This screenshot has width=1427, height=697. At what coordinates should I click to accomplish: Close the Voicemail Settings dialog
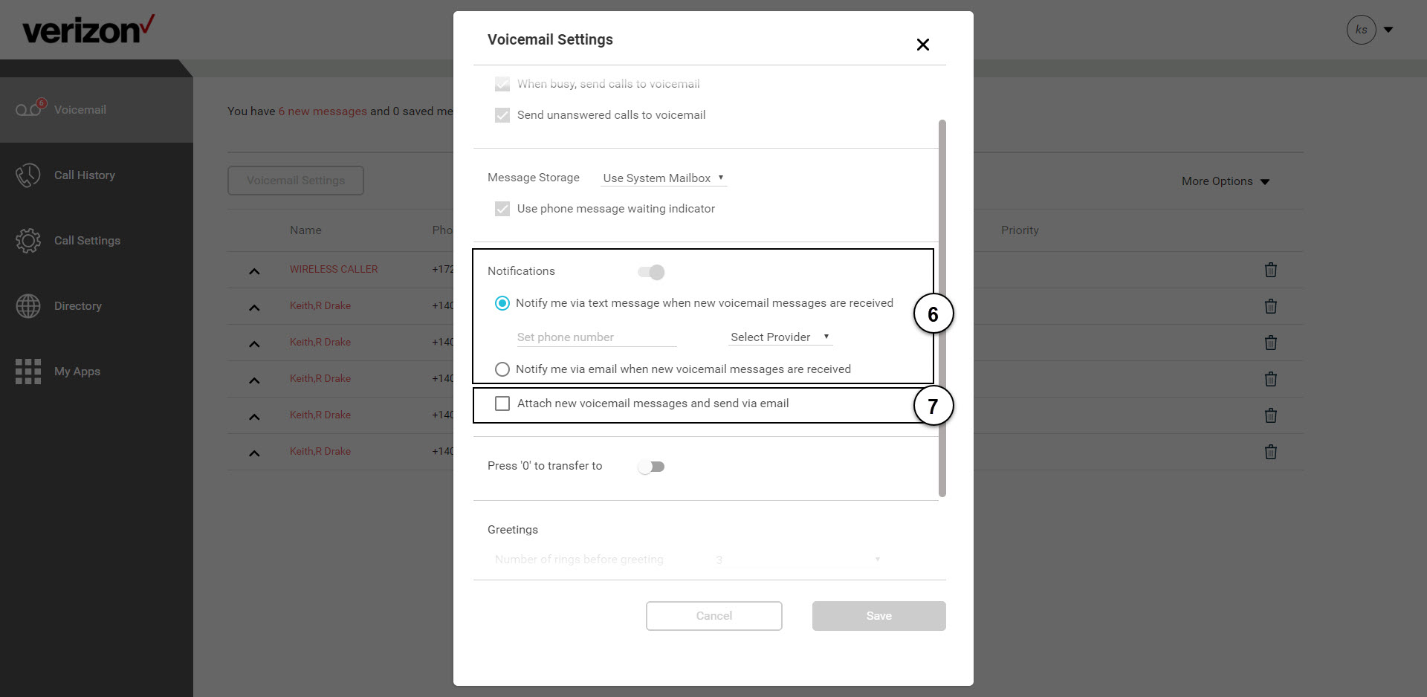923,45
